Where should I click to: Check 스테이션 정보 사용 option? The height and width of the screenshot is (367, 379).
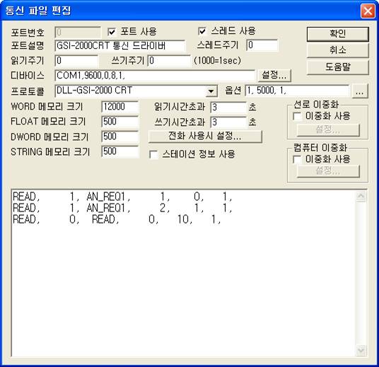(x=153, y=154)
